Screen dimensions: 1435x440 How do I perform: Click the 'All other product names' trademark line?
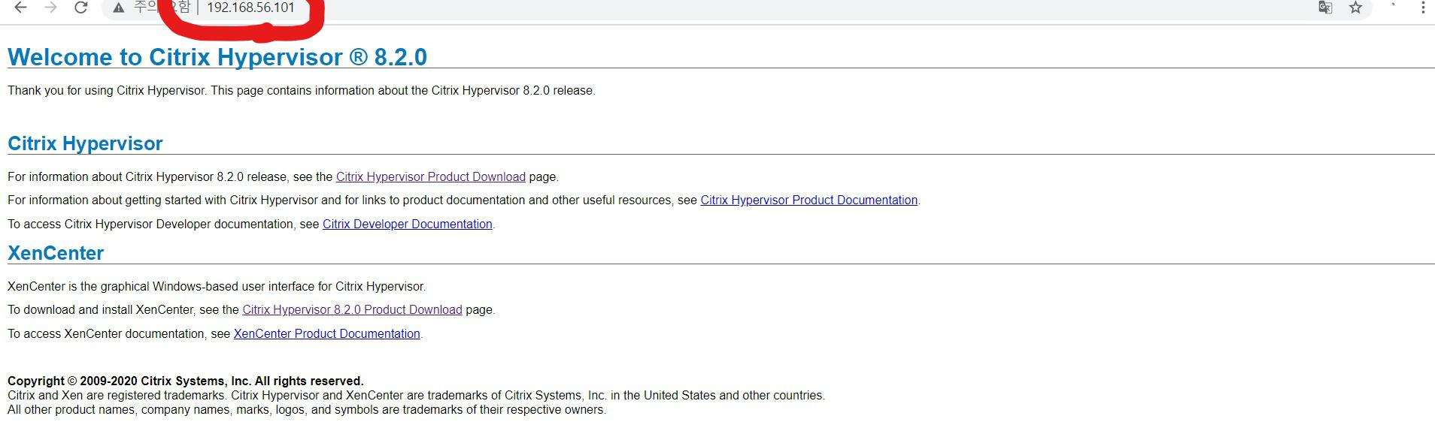pyautogui.click(x=306, y=410)
